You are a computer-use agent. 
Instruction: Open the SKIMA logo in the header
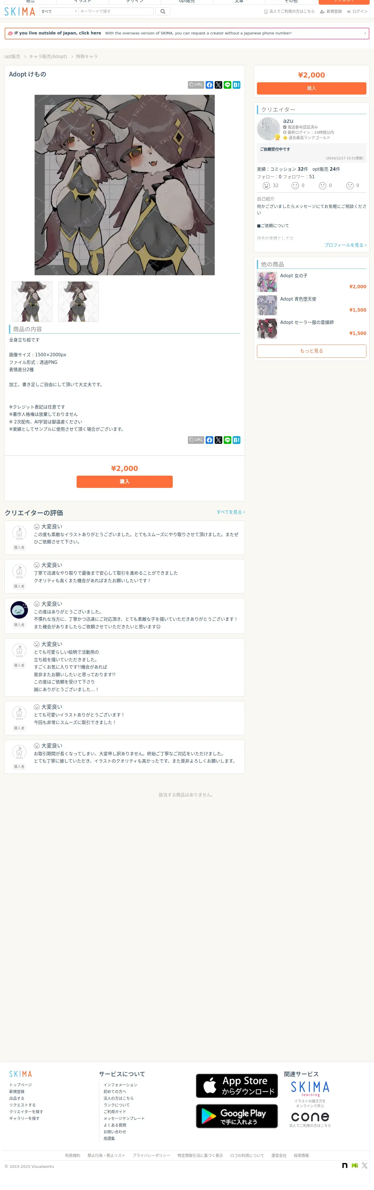point(20,12)
